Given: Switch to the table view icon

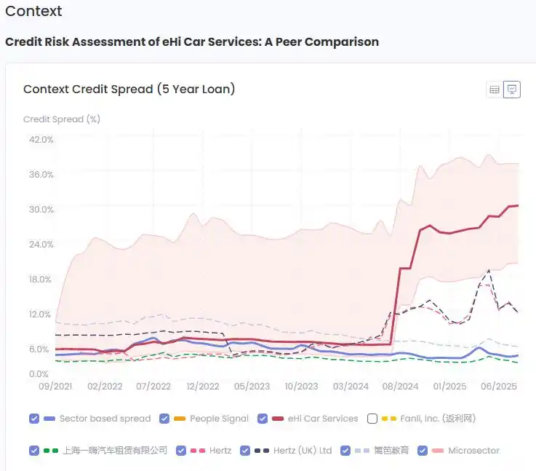Looking at the screenshot, I should click(495, 90).
